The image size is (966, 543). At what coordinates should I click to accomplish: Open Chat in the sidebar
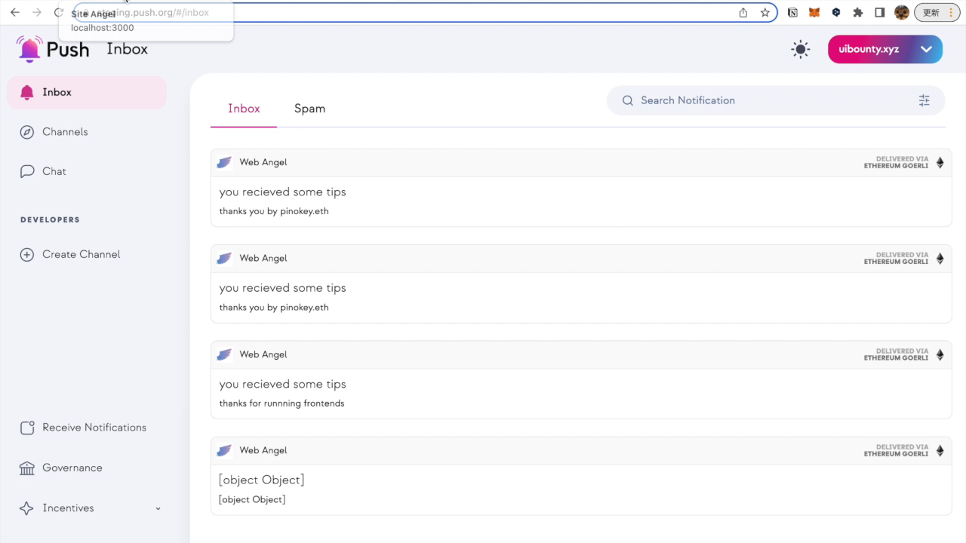[x=87, y=171]
